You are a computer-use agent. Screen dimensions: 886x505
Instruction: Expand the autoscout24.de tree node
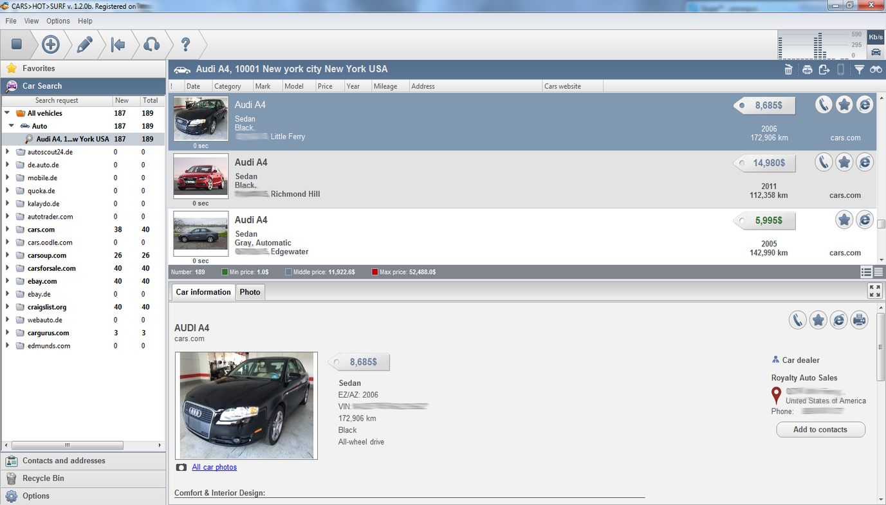click(7, 152)
